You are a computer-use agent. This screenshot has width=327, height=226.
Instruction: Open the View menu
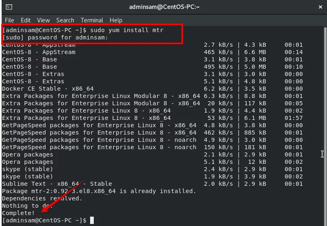pyautogui.click(x=43, y=20)
